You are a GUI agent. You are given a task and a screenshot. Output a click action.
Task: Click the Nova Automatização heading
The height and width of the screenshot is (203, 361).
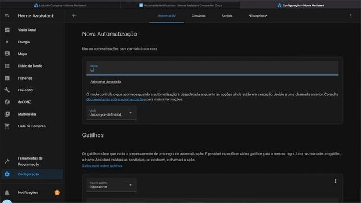coord(109,34)
